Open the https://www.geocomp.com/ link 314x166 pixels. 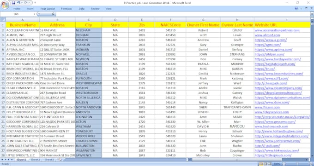pyautogui.click(x=275, y=121)
